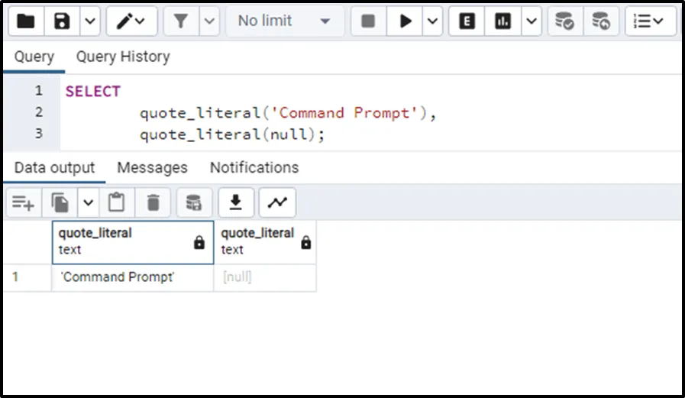Open the Messages tab
This screenshot has height=398, width=685.
tap(152, 167)
